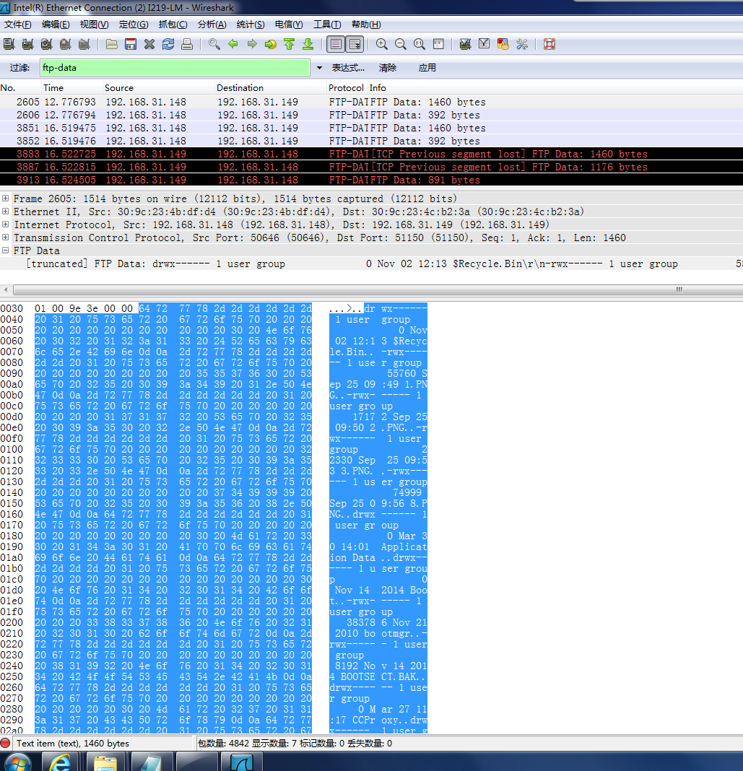Click the expert info red status circle
The width and height of the screenshot is (743, 771).
coord(5,743)
